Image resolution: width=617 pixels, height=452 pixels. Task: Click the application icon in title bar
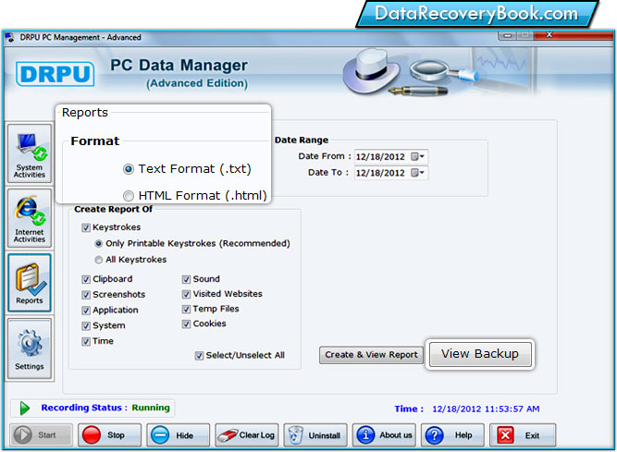point(9,37)
